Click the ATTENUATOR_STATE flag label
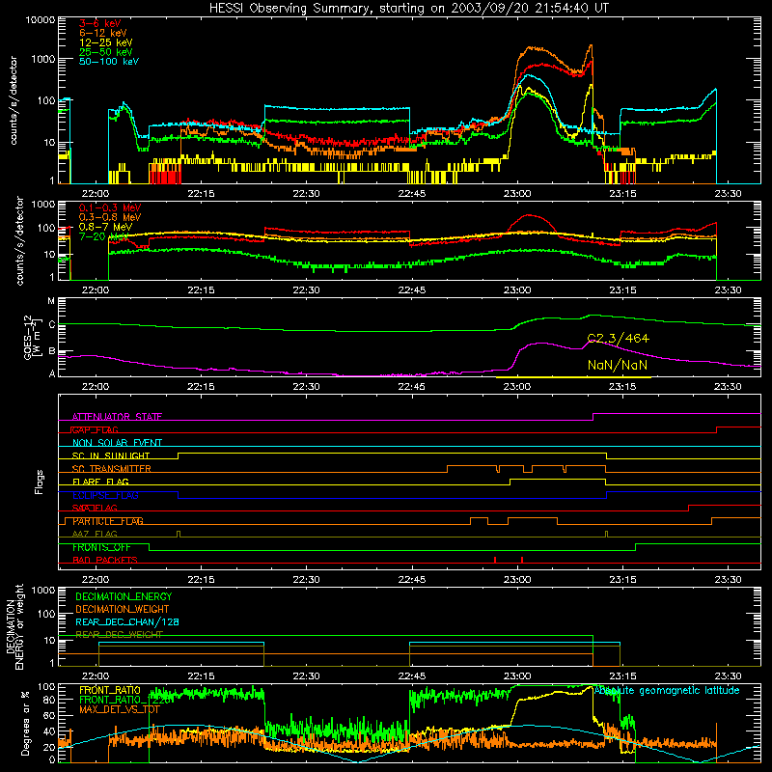The image size is (772, 772). [117, 417]
